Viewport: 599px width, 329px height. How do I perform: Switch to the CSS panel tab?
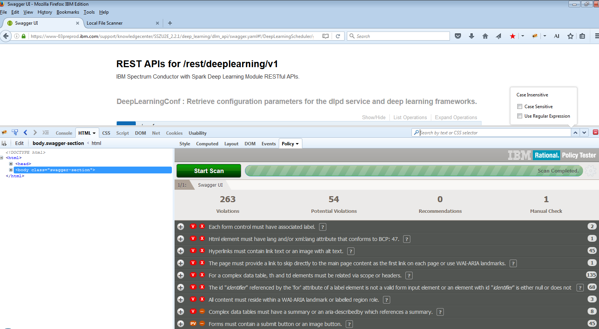[x=106, y=133]
